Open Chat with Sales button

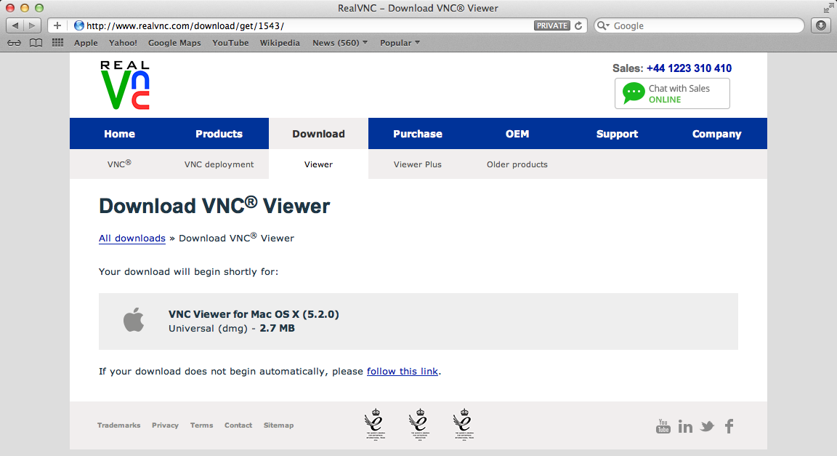(672, 94)
